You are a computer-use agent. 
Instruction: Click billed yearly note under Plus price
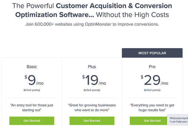point(92,90)
